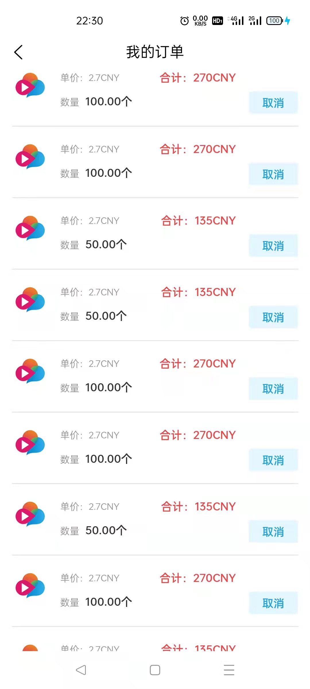This screenshot has height=689, width=310.
Task: Tap the seventh order's product icon
Action: [30, 514]
